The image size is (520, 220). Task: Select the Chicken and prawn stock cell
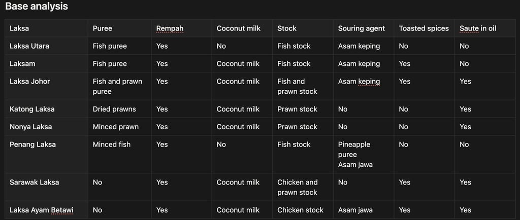tap(297, 187)
